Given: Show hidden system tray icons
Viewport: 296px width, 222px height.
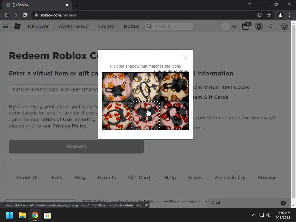Looking at the screenshot, I should [254, 215].
